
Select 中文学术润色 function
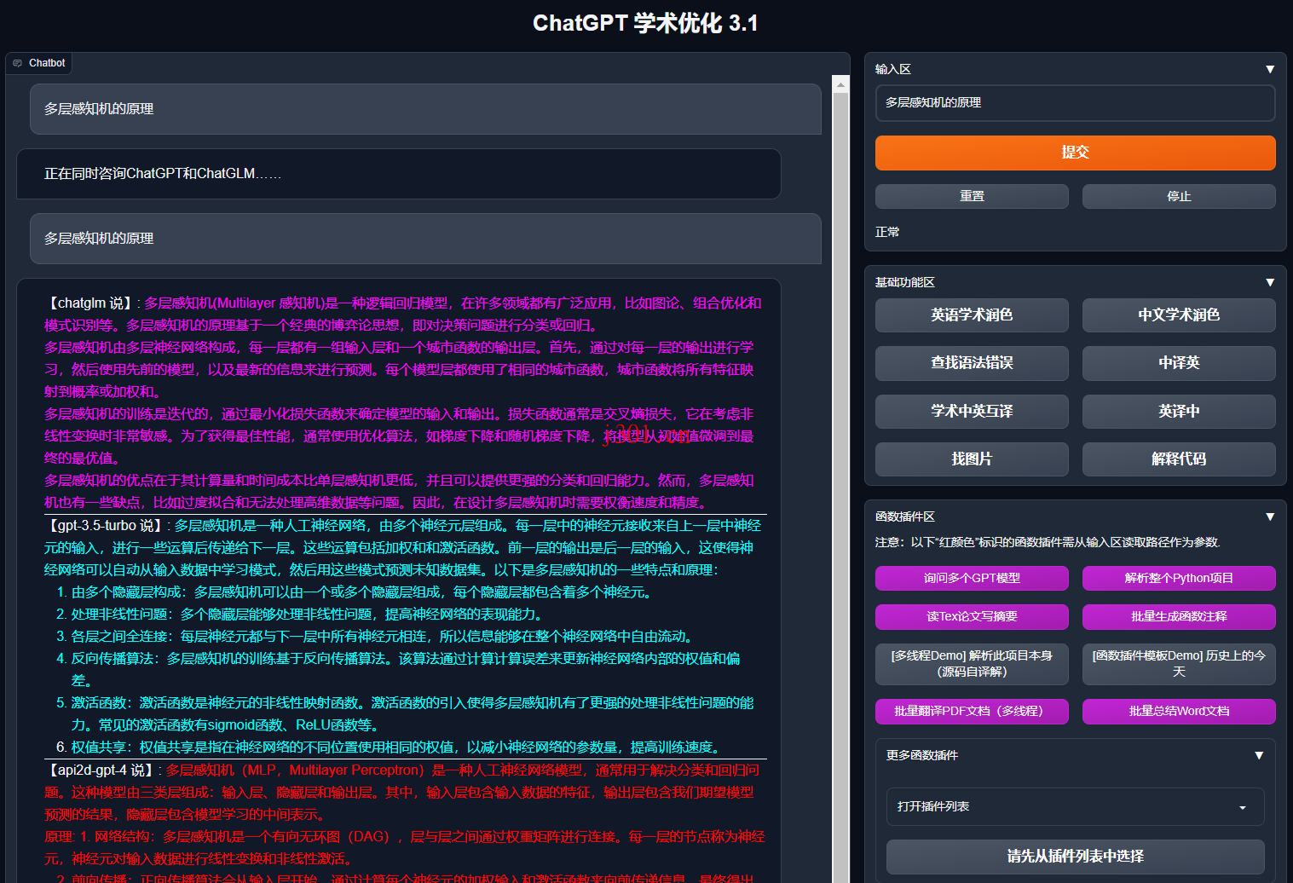(x=1179, y=315)
